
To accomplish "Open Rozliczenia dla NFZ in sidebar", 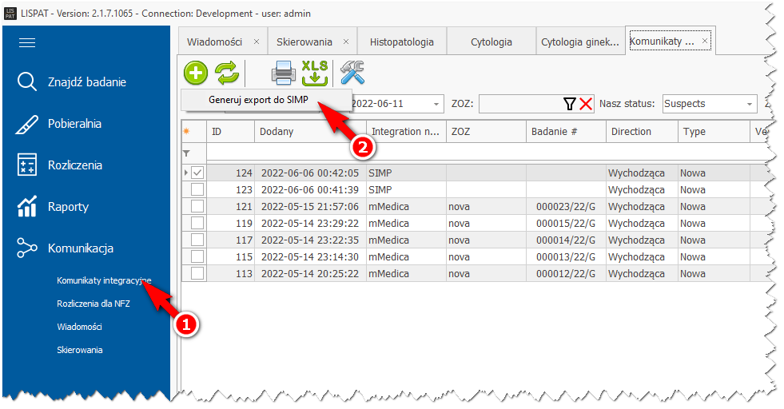I will point(94,304).
